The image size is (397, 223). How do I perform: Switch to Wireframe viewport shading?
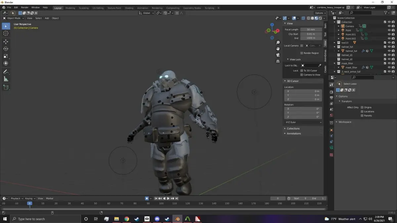click(x=309, y=18)
